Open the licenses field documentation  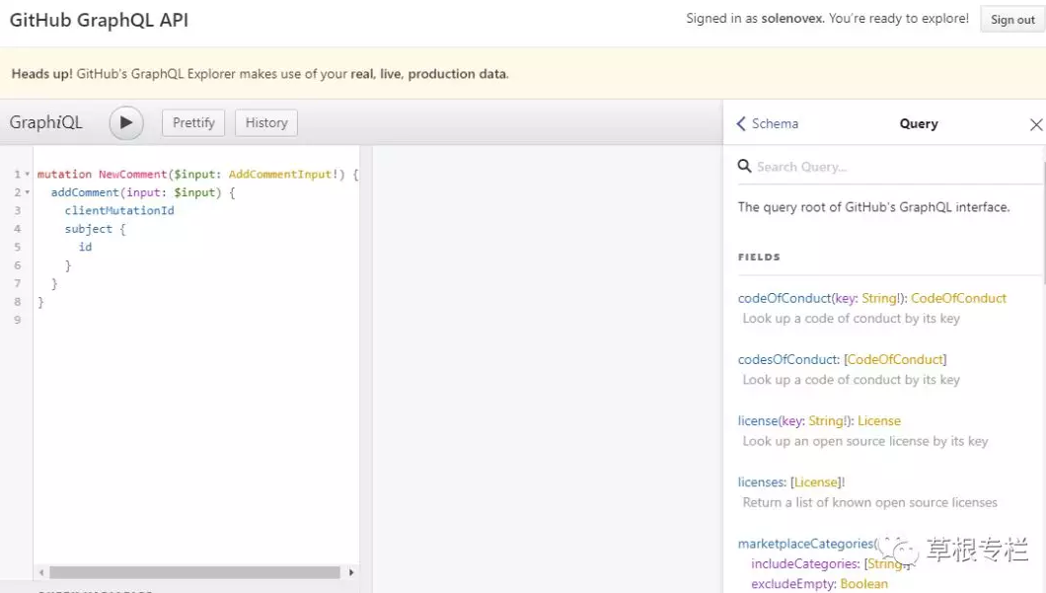click(762, 482)
